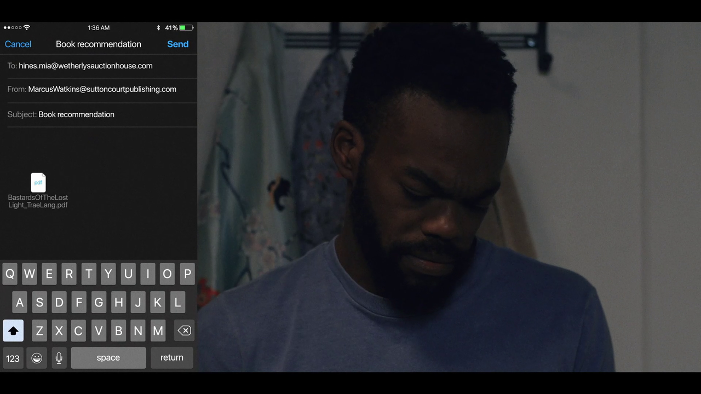Viewport: 701px width, 394px height.
Task: Tap the R key
Action: 69,274
